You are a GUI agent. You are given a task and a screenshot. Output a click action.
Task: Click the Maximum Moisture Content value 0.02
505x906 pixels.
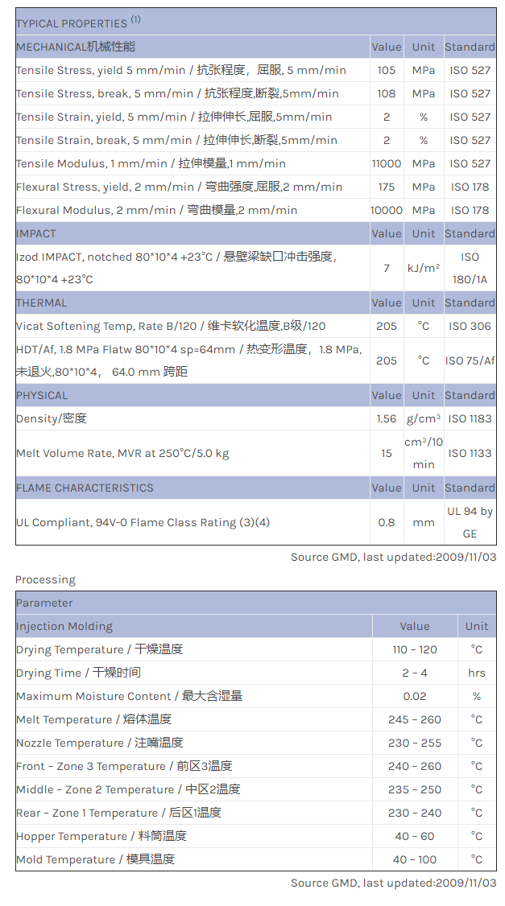click(x=415, y=696)
